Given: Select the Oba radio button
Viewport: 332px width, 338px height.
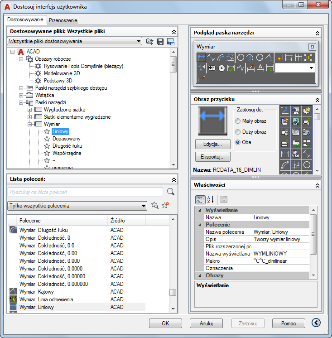Looking at the screenshot, I should [238, 142].
